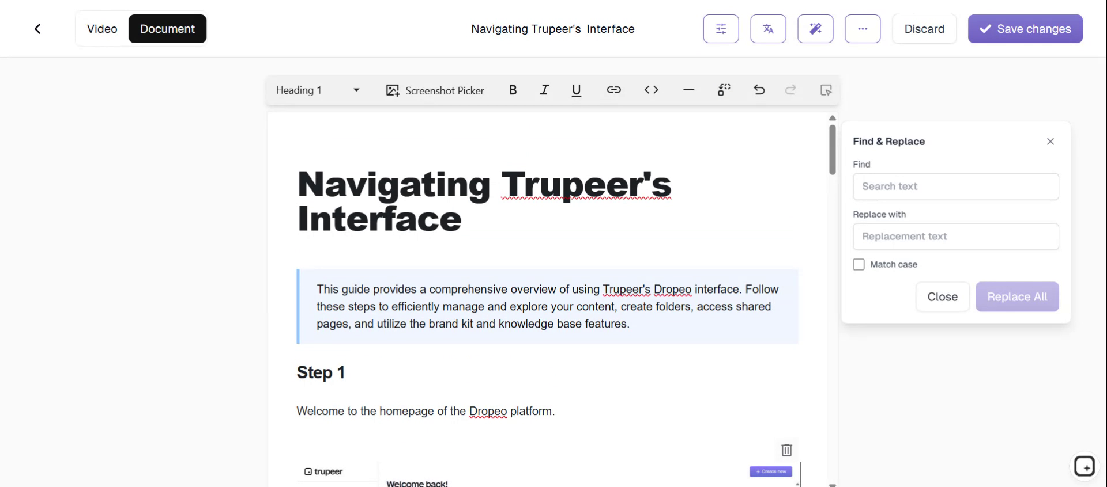The height and width of the screenshot is (487, 1107).
Task: Delete screenshot with trash icon
Action: coord(786,450)
